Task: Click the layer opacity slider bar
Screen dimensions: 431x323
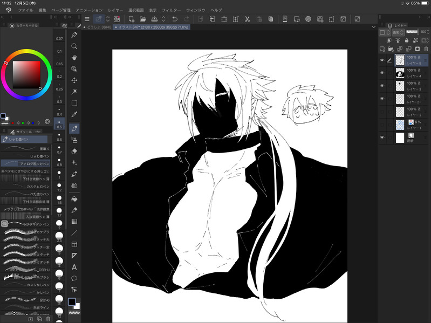Action: pos(412,32)
